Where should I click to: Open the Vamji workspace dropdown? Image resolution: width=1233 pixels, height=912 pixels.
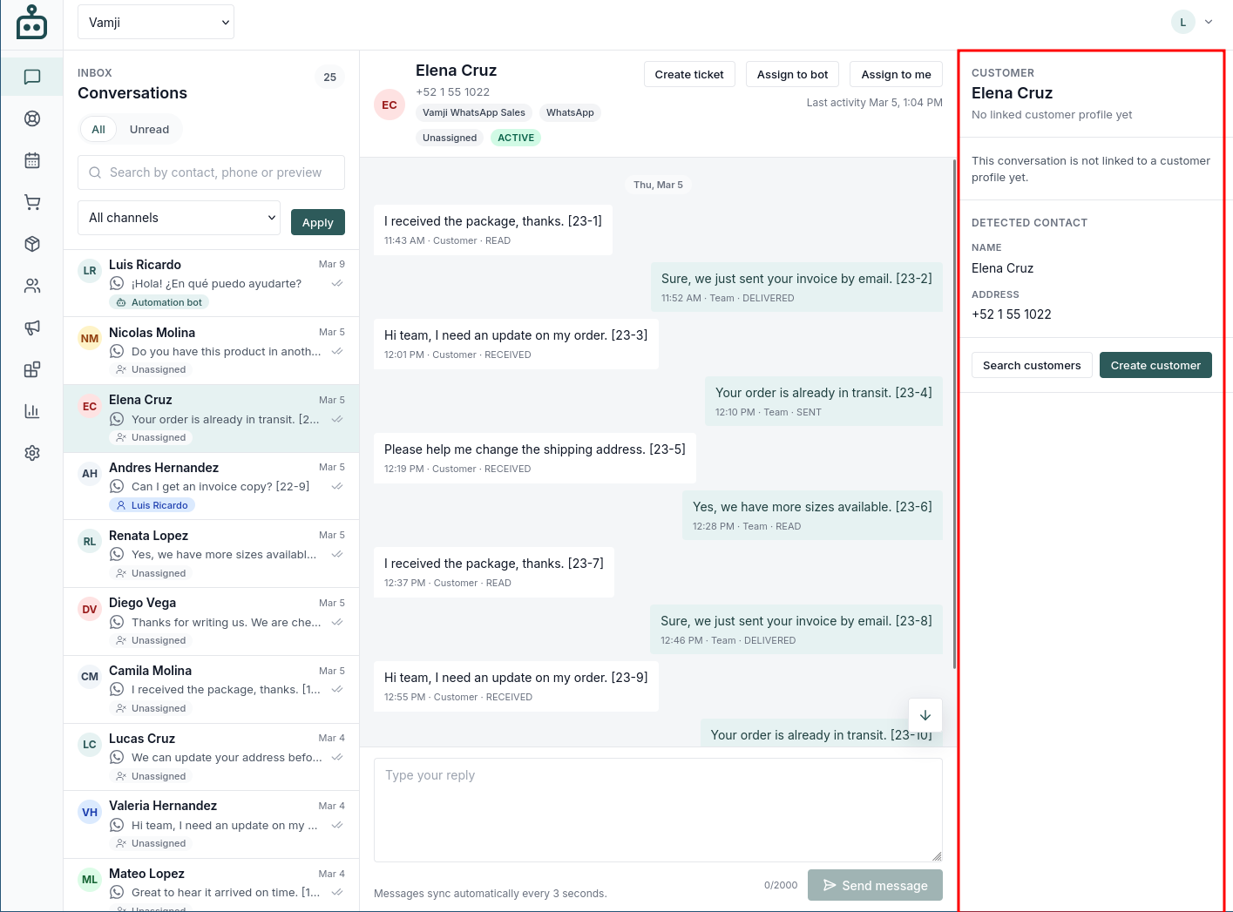click(x=155, y=22)
